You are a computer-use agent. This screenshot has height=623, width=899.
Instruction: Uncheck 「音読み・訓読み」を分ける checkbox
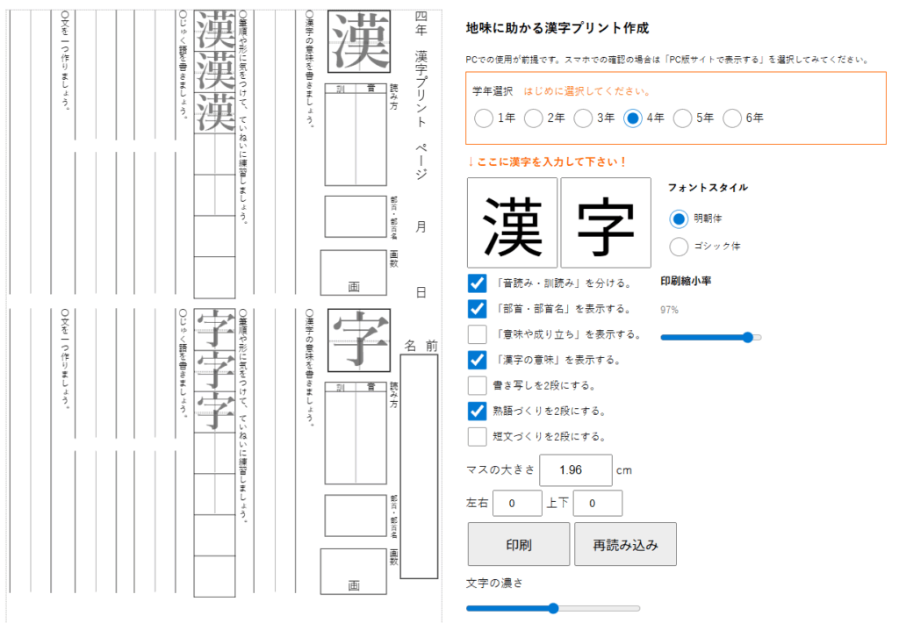(x=478, y=283)
